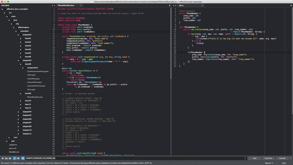Close the PhoneNumber.java tab
This screenshot has height=165, width=293.
81,5
